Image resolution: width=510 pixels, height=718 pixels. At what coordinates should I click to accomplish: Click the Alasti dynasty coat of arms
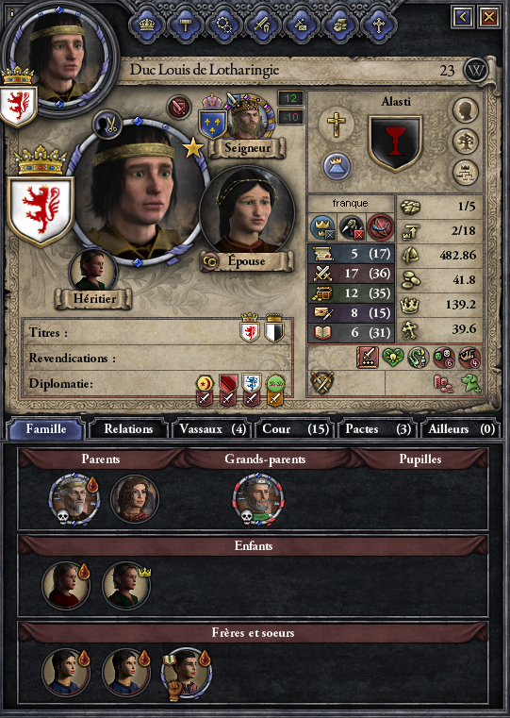click(x=395, y=142)
